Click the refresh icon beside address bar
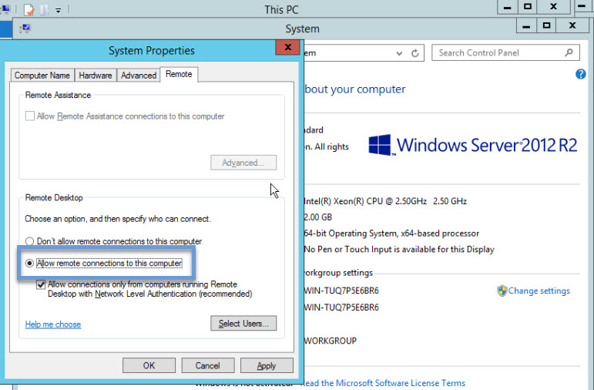This screenshot has width=594, height=390. pyautogui.click(x=415, y=53)
